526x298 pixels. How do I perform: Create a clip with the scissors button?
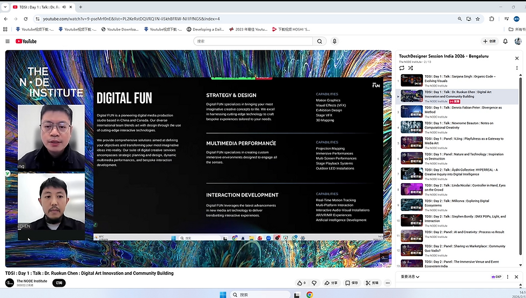tap(372, 283)
